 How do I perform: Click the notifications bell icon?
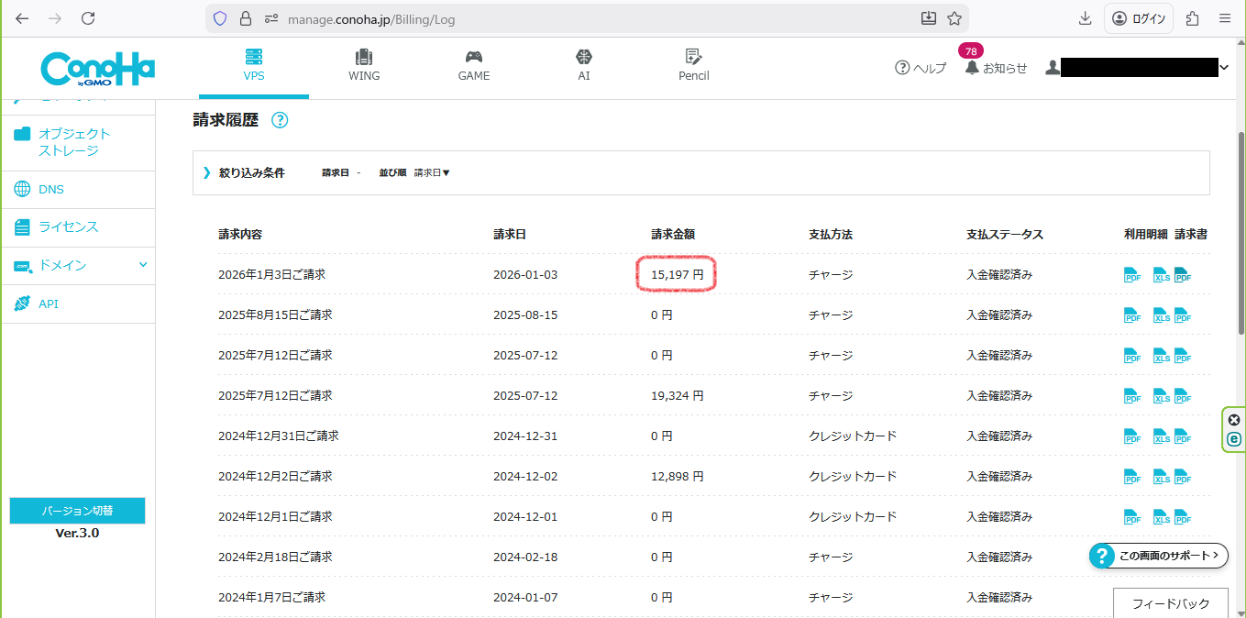click(x=972, y=68)
